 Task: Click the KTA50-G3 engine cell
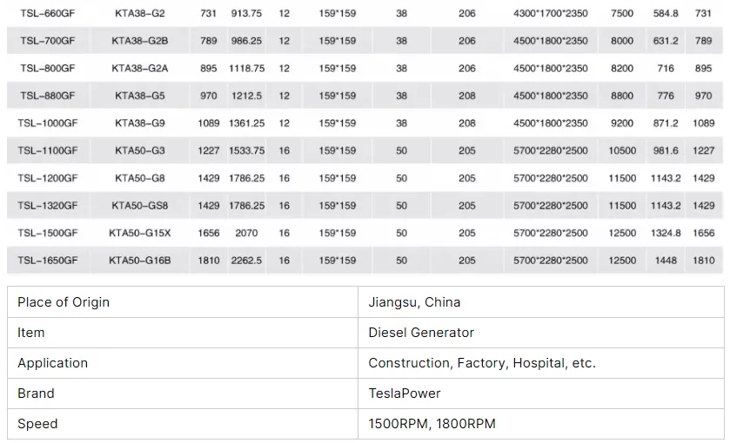[x=140, y=150]
